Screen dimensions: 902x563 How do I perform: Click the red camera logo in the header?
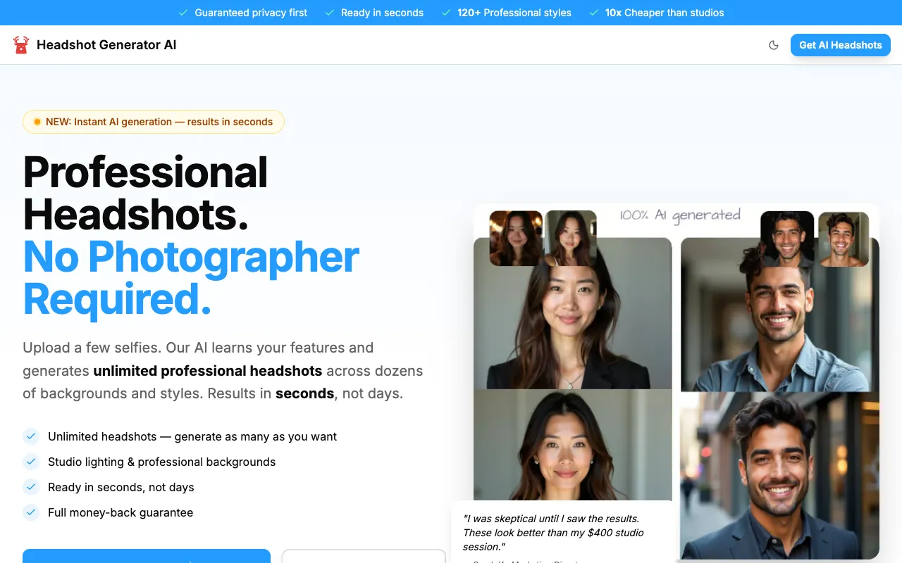(22, 44)
